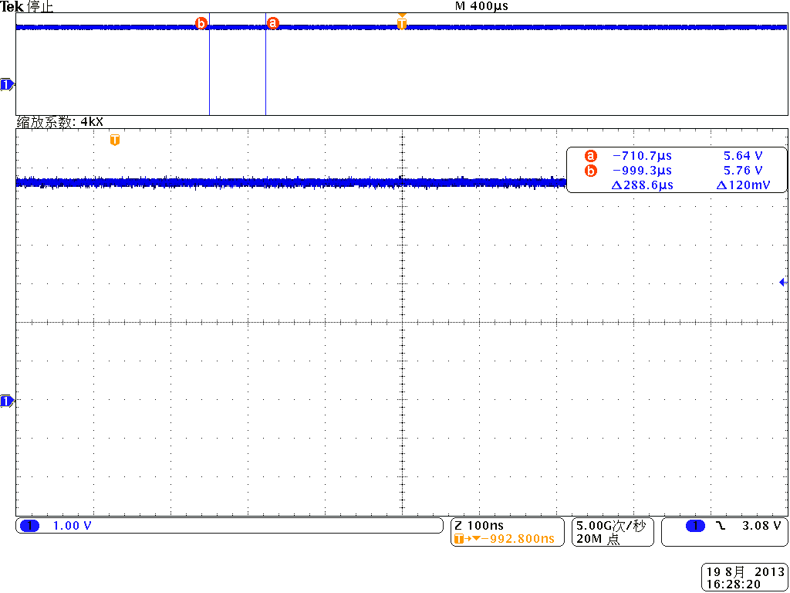This screenshot has height=593, width=790.
Task: Click the cursor a time value -710.7µs
Action: click(x=642, y=156)
